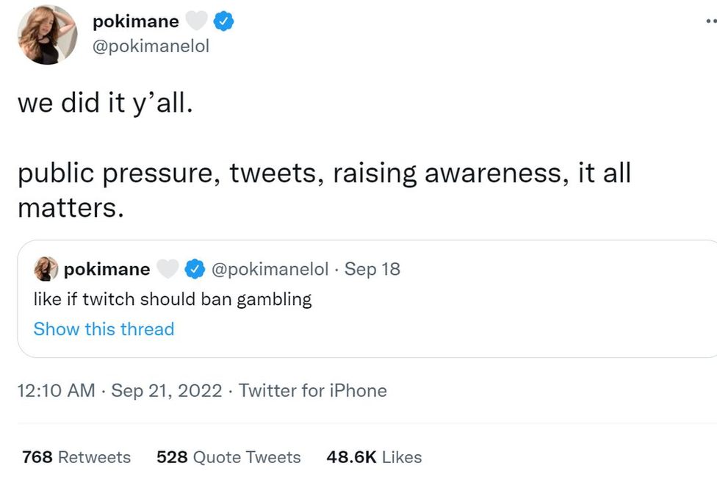Click pokimane's large profile avatar
This screenshot has height=477, width=717.
[x=46, y=35]
